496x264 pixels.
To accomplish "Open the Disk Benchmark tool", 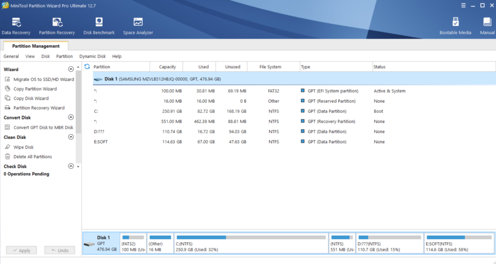I will [x=99, y=26].
